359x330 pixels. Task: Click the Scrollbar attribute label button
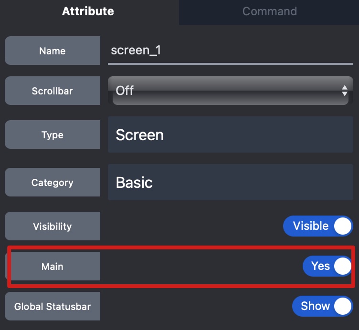(x=53, y=91)
